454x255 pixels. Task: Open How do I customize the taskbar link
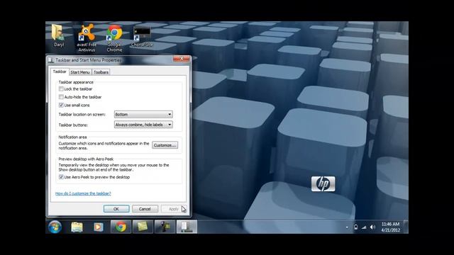pyautogui.click(x=83, y=193)
